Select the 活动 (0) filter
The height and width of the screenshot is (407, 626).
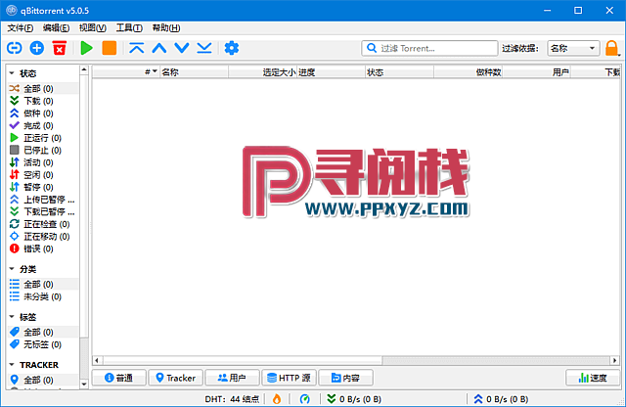[43, 162]
